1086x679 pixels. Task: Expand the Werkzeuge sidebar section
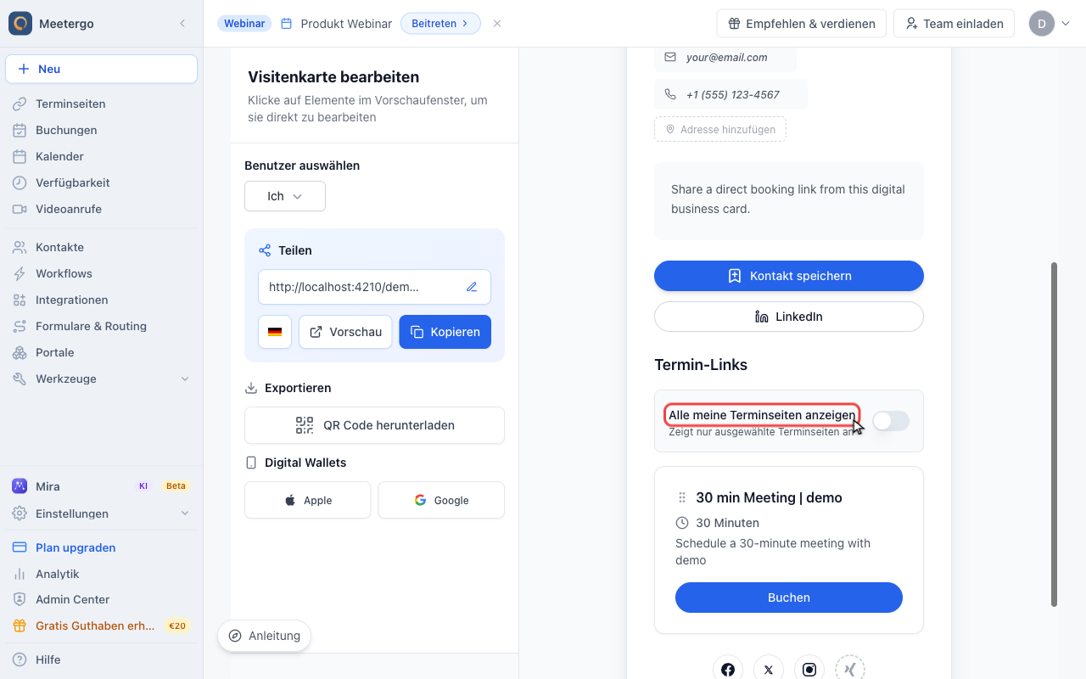point(185,379)
